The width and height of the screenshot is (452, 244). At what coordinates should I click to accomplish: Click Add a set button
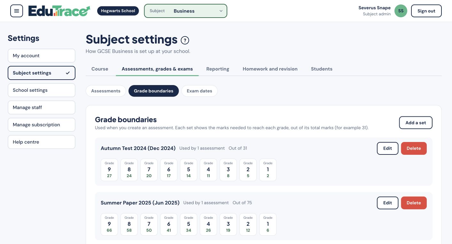(416, 123)
